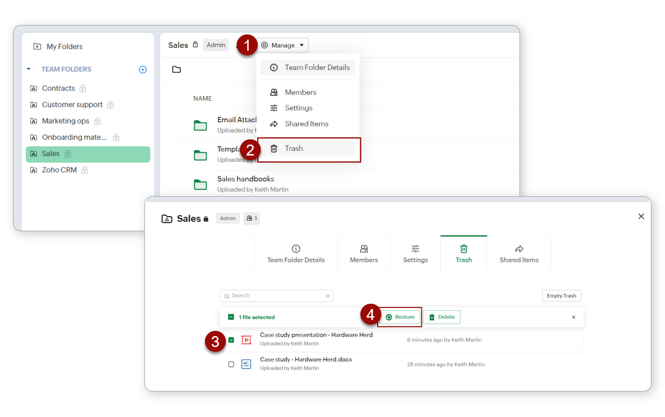Screen dimensions: 665x417
Task: Choose Members in the Manage menu
Action: pyautogui.click(x=300, y=92)
